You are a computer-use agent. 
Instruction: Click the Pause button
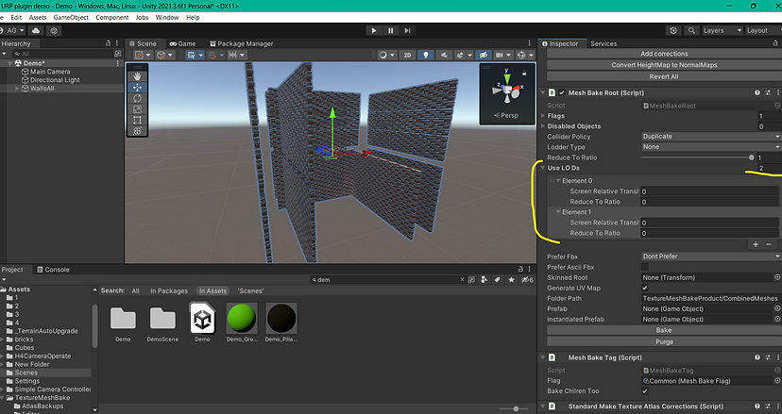point(391,30)
